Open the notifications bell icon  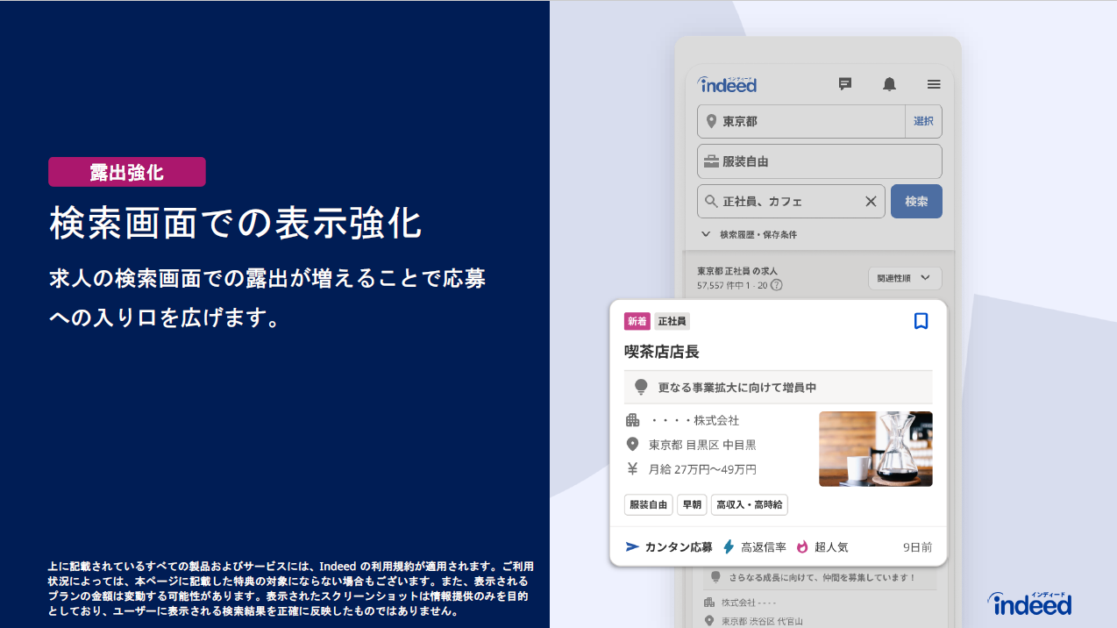coord(889,84)
